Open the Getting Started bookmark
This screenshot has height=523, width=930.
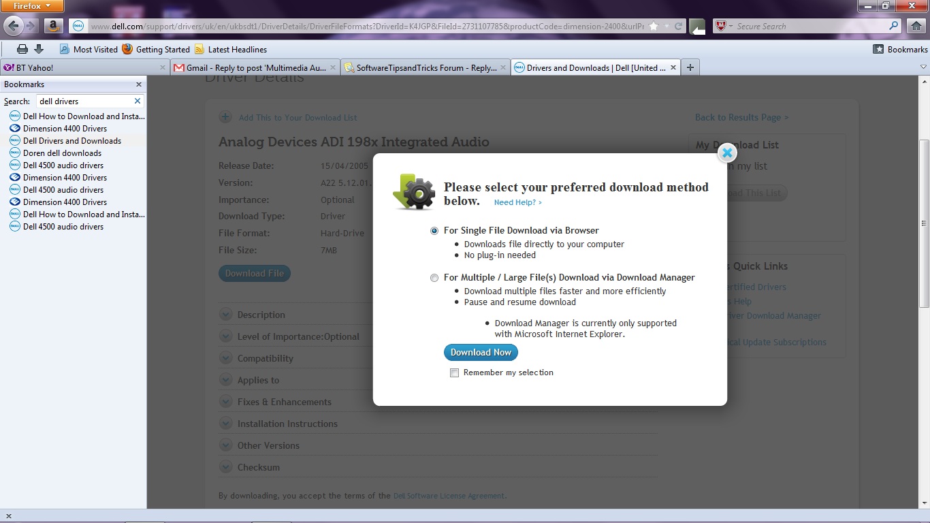click(x=156, y=49)
